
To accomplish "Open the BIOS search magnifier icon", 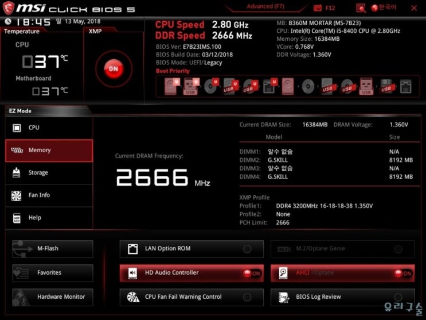I will [361, 8].
